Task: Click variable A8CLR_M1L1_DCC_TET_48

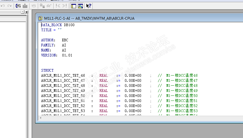Action: point(63,86)
